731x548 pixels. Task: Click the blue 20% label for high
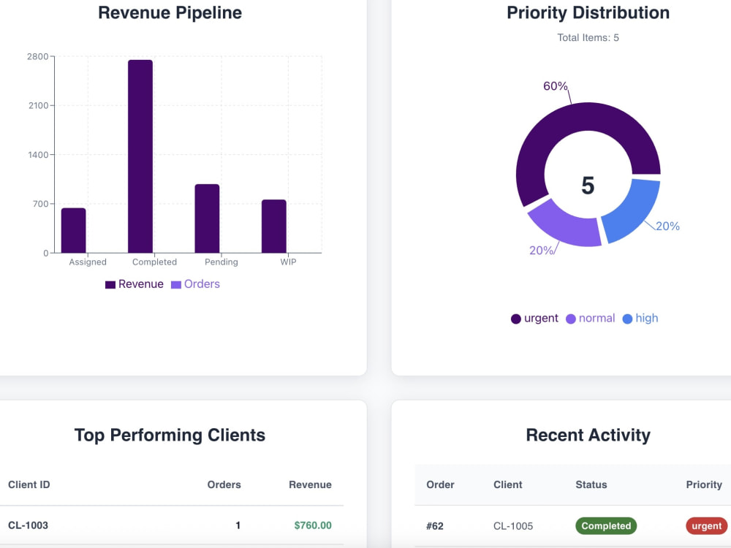click(667, 227)
